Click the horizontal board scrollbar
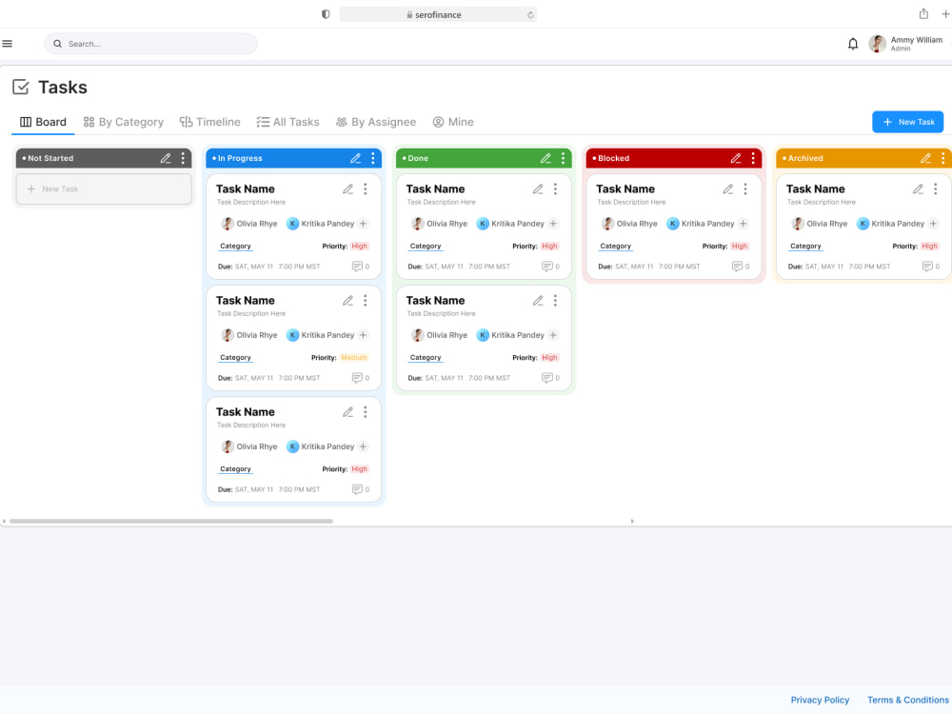 point(171,521)
